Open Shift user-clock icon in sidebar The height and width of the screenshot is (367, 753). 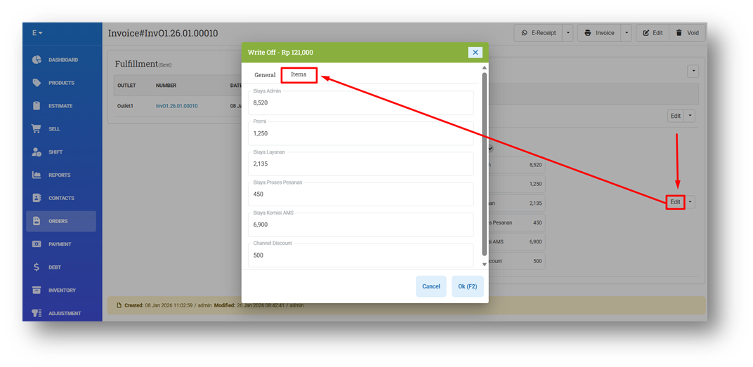[37, 152]
